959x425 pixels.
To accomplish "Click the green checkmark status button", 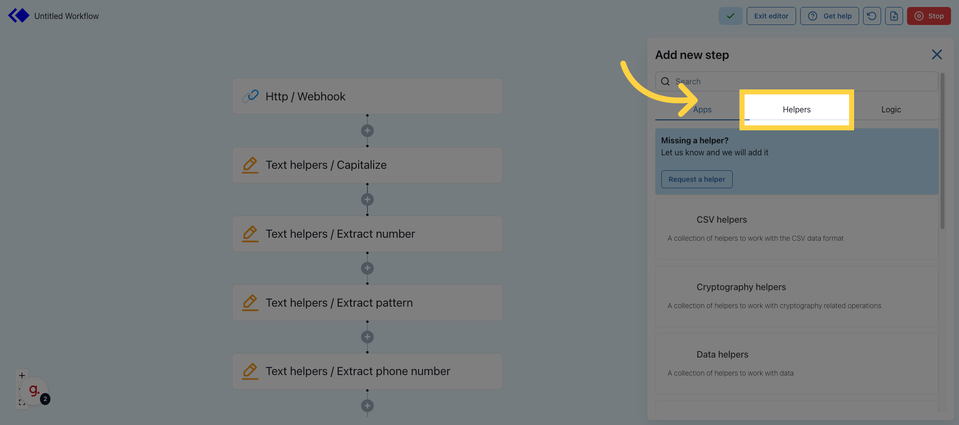I will click(730, 16).
